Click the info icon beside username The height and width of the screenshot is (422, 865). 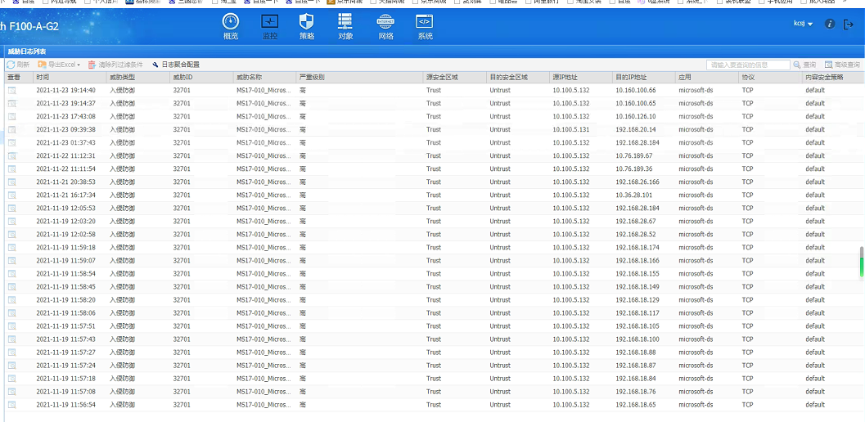point(830,24)
